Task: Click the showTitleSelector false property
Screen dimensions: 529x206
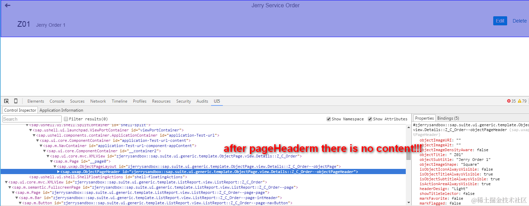Action: point(447,194)
